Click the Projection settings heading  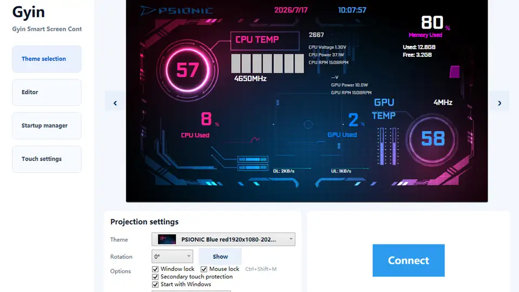[x=144, y=222]
